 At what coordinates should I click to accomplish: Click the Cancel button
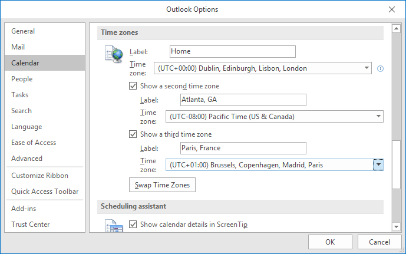coord(379,242)
